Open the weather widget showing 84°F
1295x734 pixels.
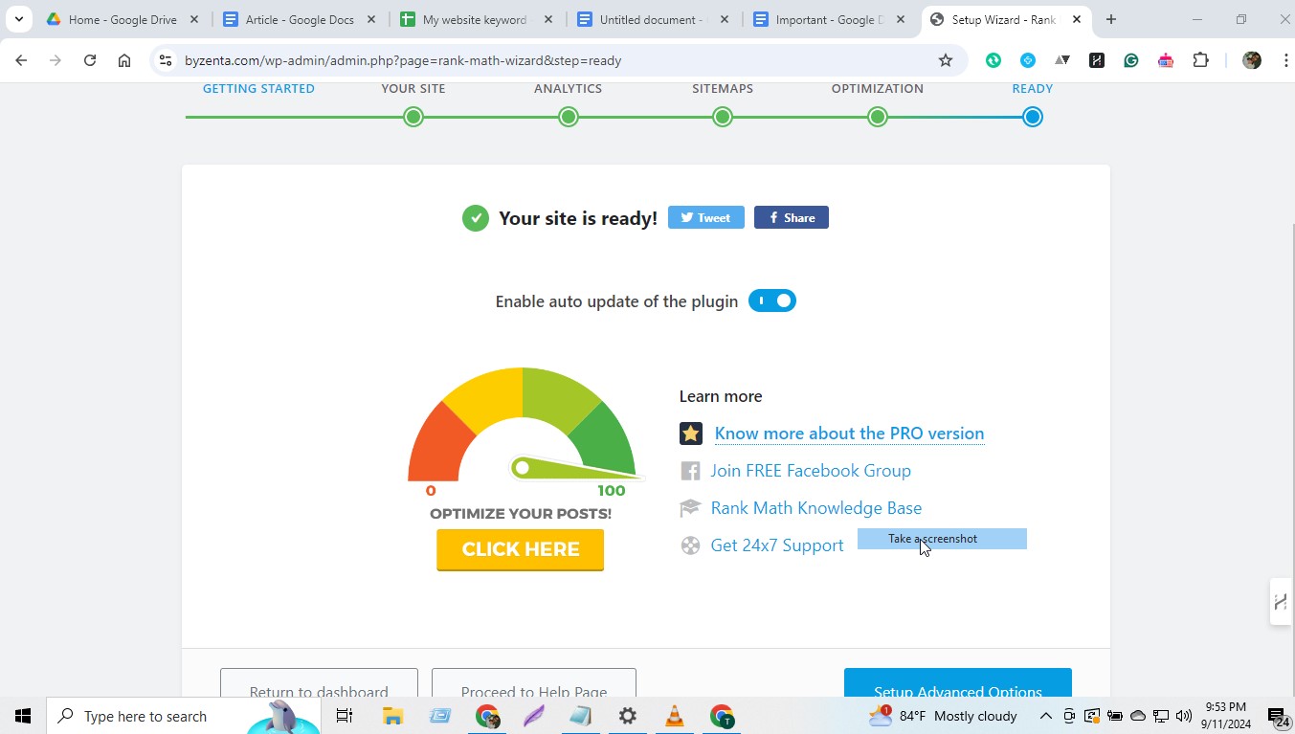coord(943,716)
